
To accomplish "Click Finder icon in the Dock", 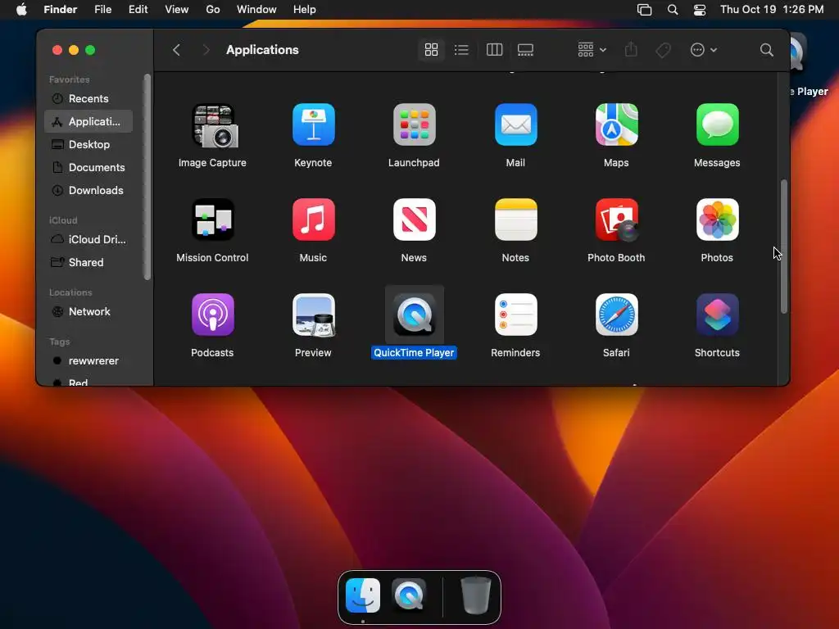I will click(x=363, y=595).
